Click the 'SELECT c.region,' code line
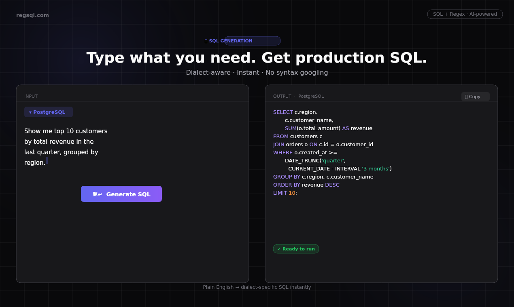 [295, 112]
